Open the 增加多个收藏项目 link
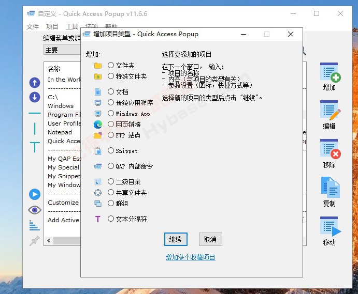This screenshot has height=294, width=358. tap(191, 257)
